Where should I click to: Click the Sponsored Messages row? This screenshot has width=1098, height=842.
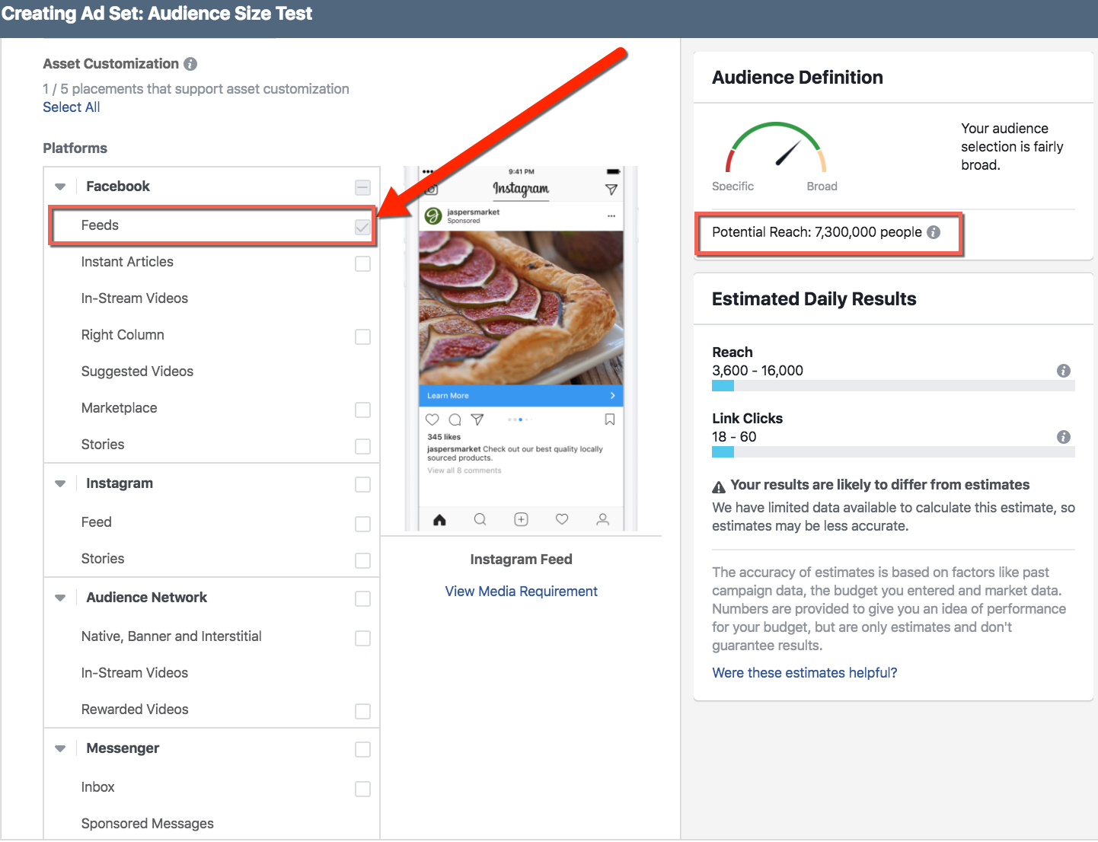click(x=212, y=824)
